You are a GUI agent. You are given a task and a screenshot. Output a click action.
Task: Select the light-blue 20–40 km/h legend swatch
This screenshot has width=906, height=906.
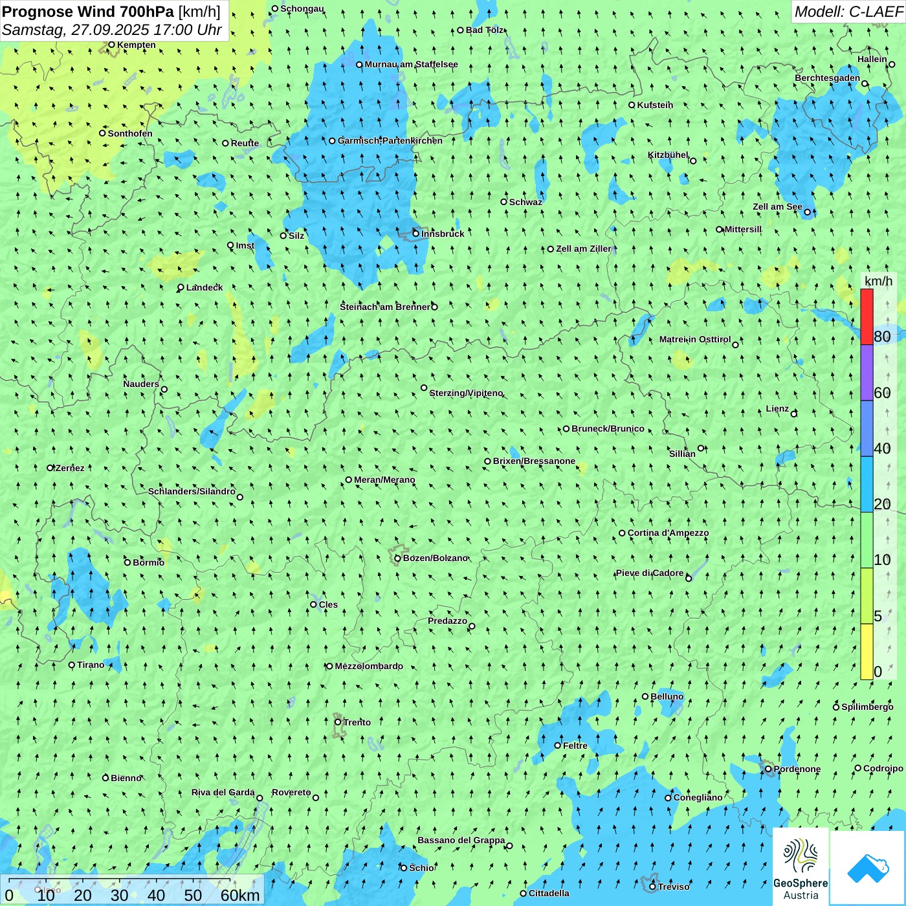pyautogui.click(x=867, y=485)
